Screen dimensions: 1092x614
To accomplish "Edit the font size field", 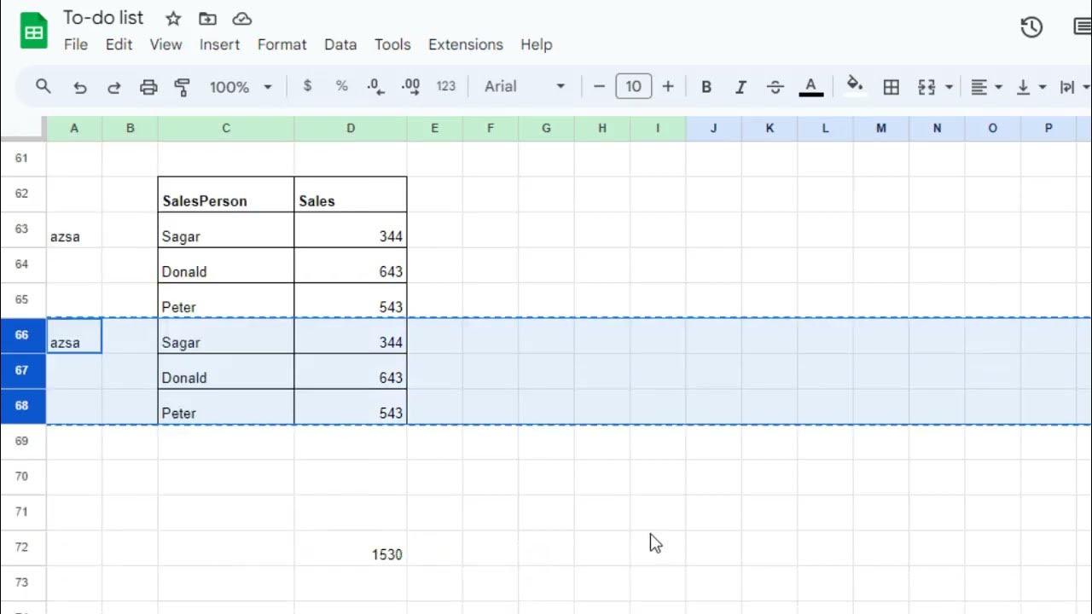I will click(x=633, y=86).
